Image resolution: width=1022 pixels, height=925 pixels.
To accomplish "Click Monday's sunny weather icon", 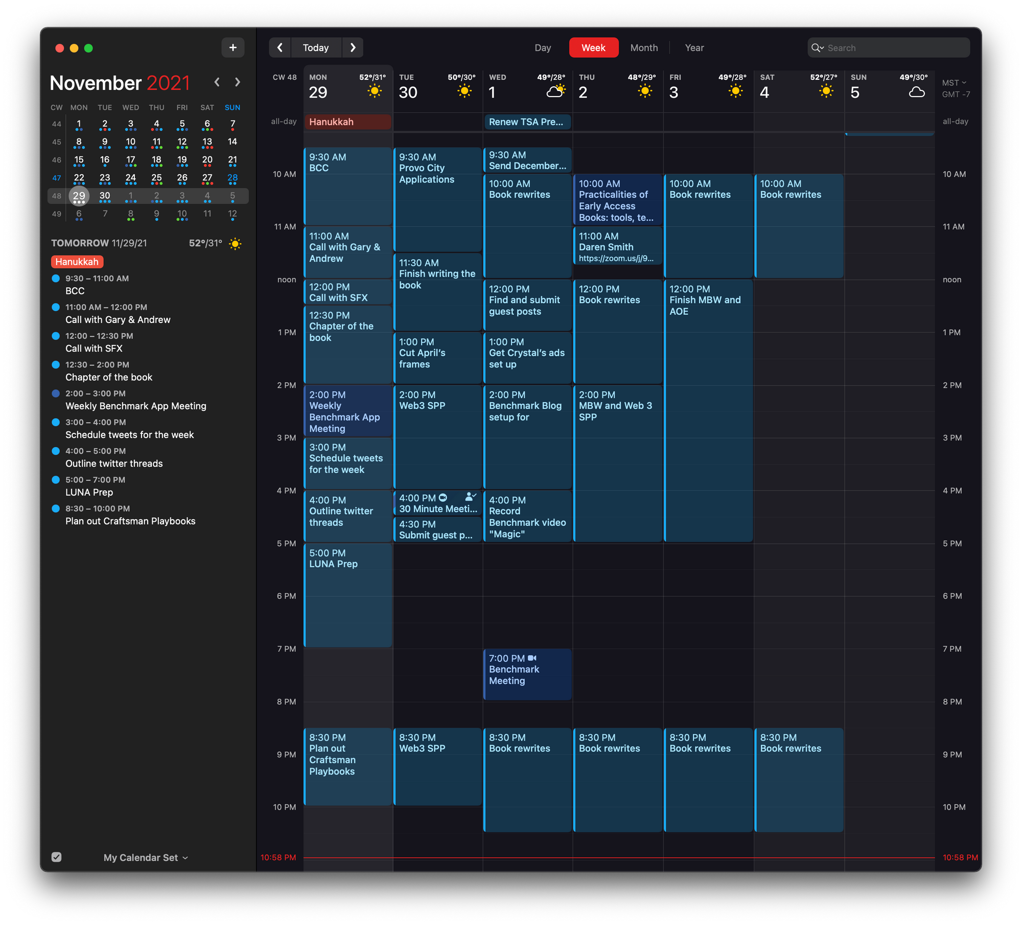I will coord(375,91).
